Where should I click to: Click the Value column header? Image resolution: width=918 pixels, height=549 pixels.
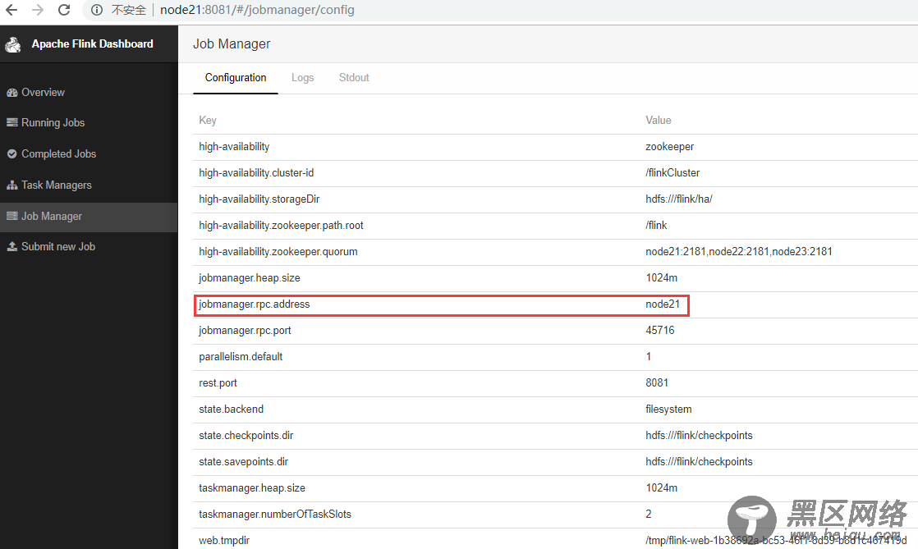click(x=658, y=120)
